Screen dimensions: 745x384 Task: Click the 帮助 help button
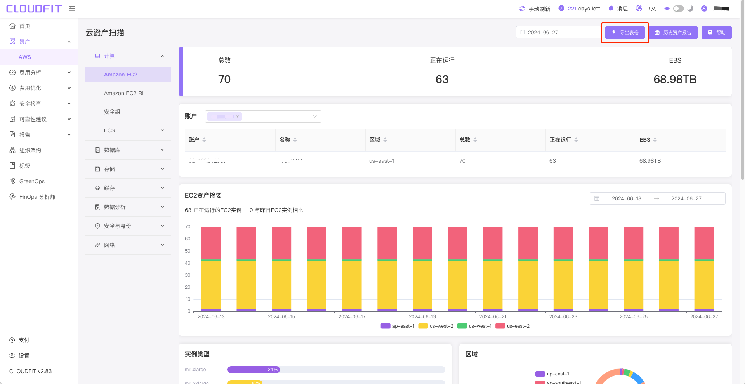(x=716, y=33)
